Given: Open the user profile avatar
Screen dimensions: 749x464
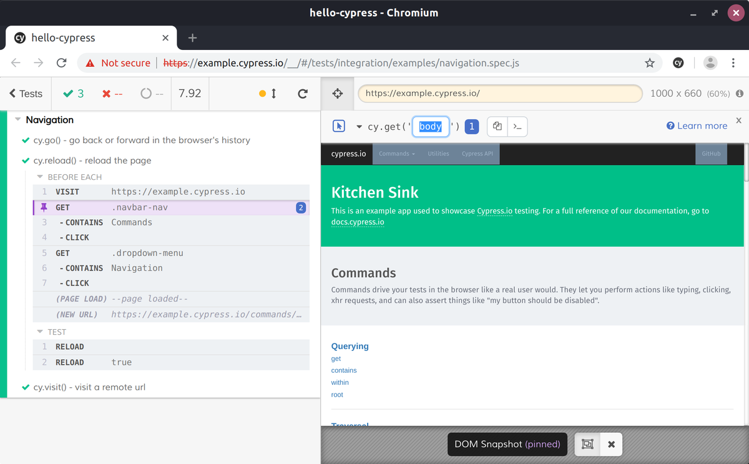Looking at the screenshot, I should click(710, 62).
